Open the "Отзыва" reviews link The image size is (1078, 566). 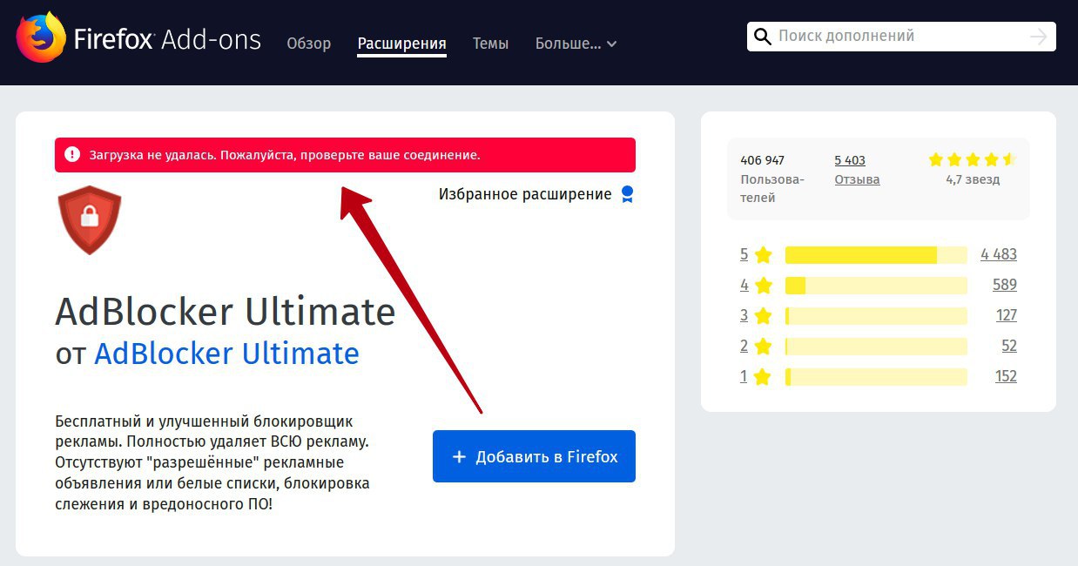click(x=857, y=179)
